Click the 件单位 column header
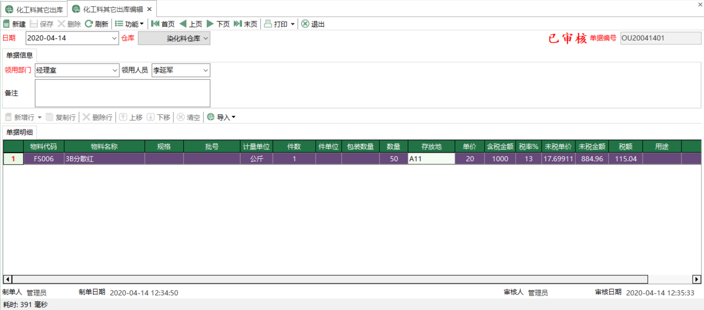The width and height of the screenshot is (704, 310). pos(329,147)
